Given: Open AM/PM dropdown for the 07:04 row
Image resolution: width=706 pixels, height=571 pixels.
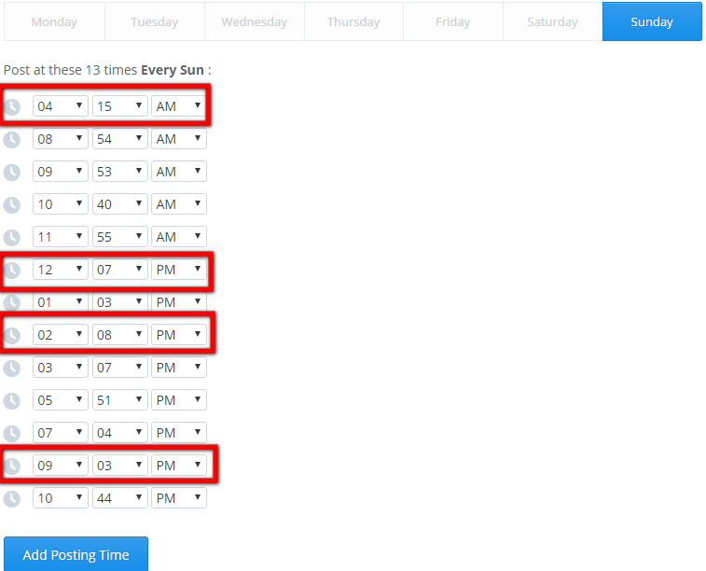Looking at the screenshot, I should pyautogui.click(x=178, y=433).
